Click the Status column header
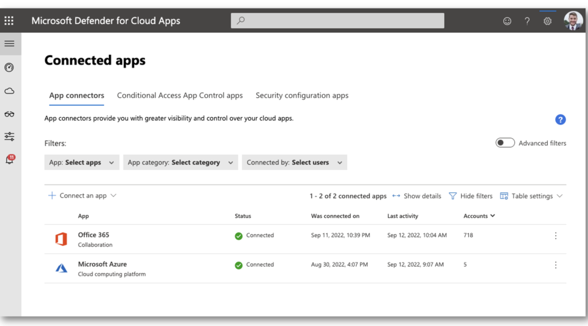The image size is (588, 326). tap(243, 216)
